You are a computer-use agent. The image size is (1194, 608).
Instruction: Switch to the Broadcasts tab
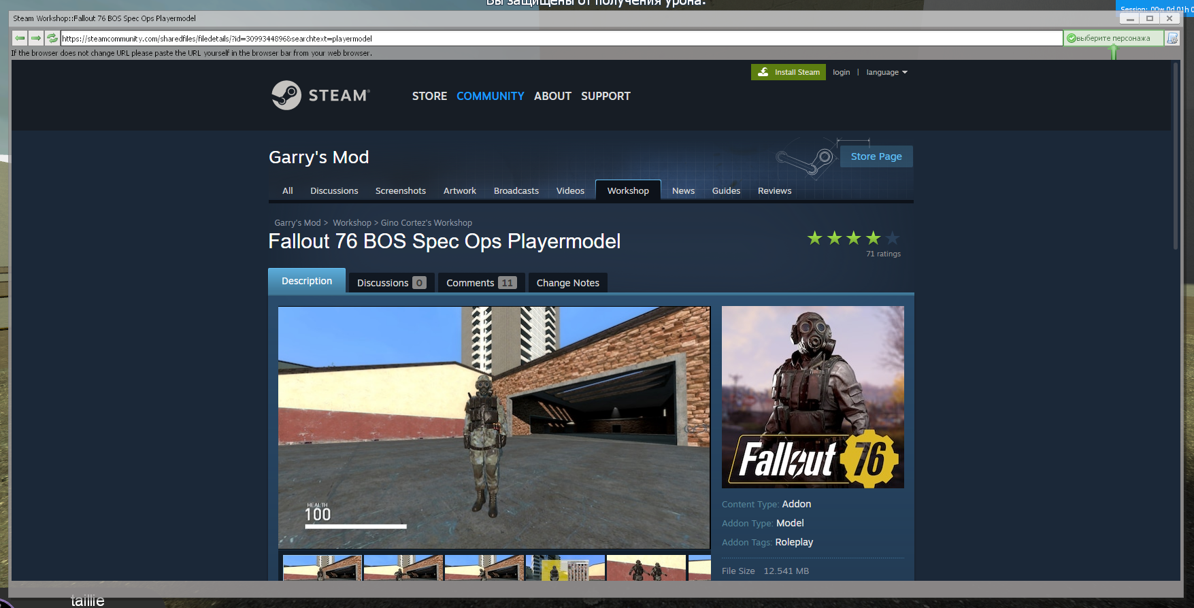point(516,190)
